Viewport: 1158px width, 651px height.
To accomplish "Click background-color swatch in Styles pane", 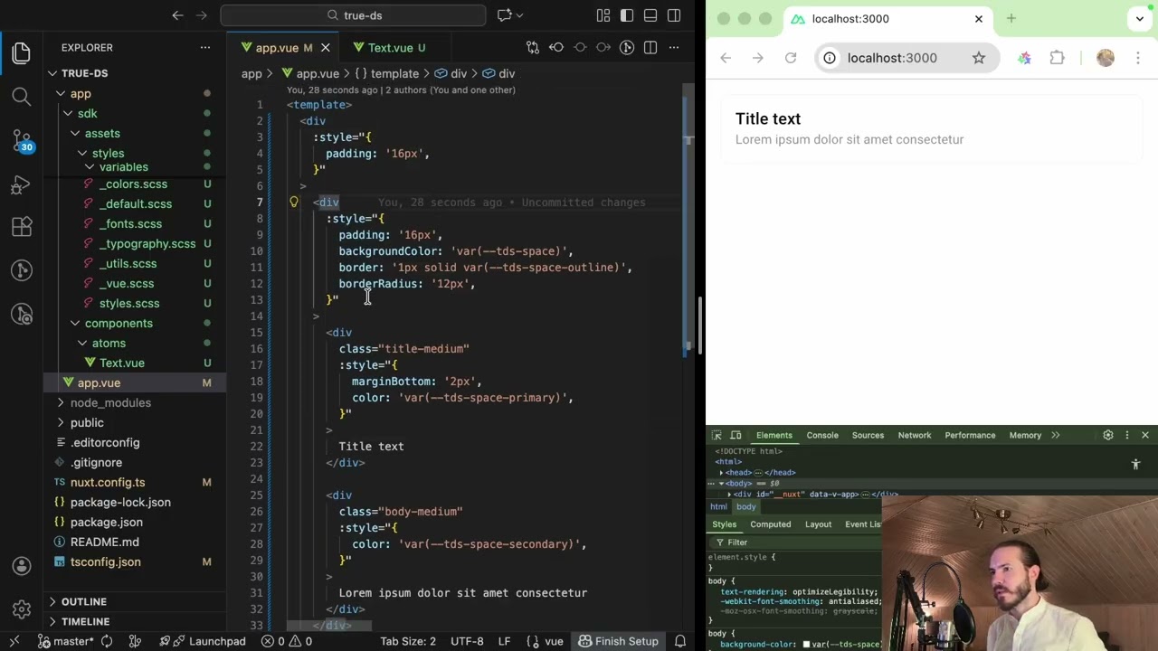I will (806, 645).
